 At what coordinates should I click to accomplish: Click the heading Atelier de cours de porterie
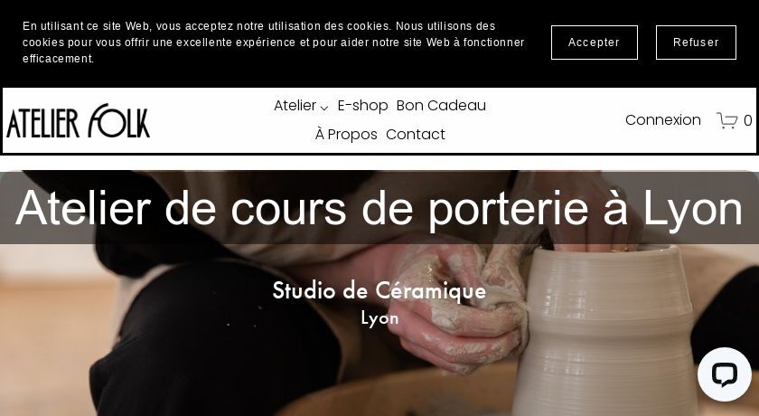[379, 208]
